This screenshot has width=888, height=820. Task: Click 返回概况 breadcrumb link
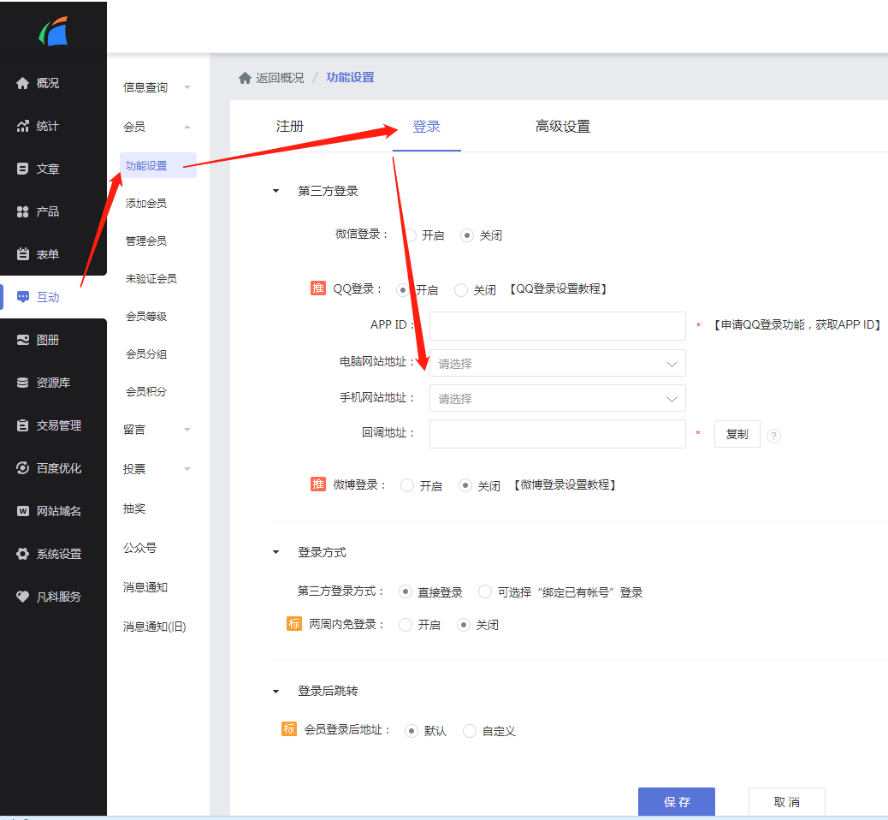tap(280, 78)
